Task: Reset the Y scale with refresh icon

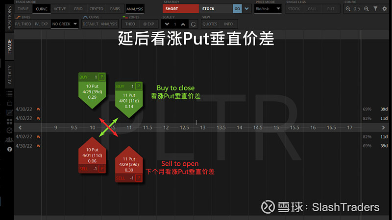Action: pyautogui.click(x=193, y=24)
